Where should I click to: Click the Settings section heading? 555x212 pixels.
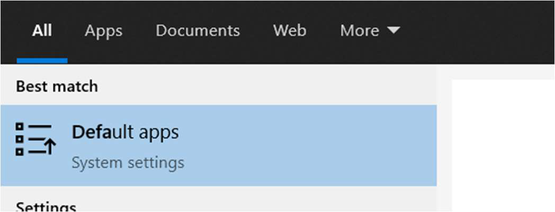46,206
